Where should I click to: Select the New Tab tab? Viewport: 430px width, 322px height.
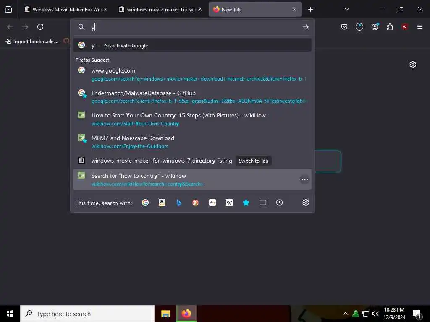tap(255, 10)
